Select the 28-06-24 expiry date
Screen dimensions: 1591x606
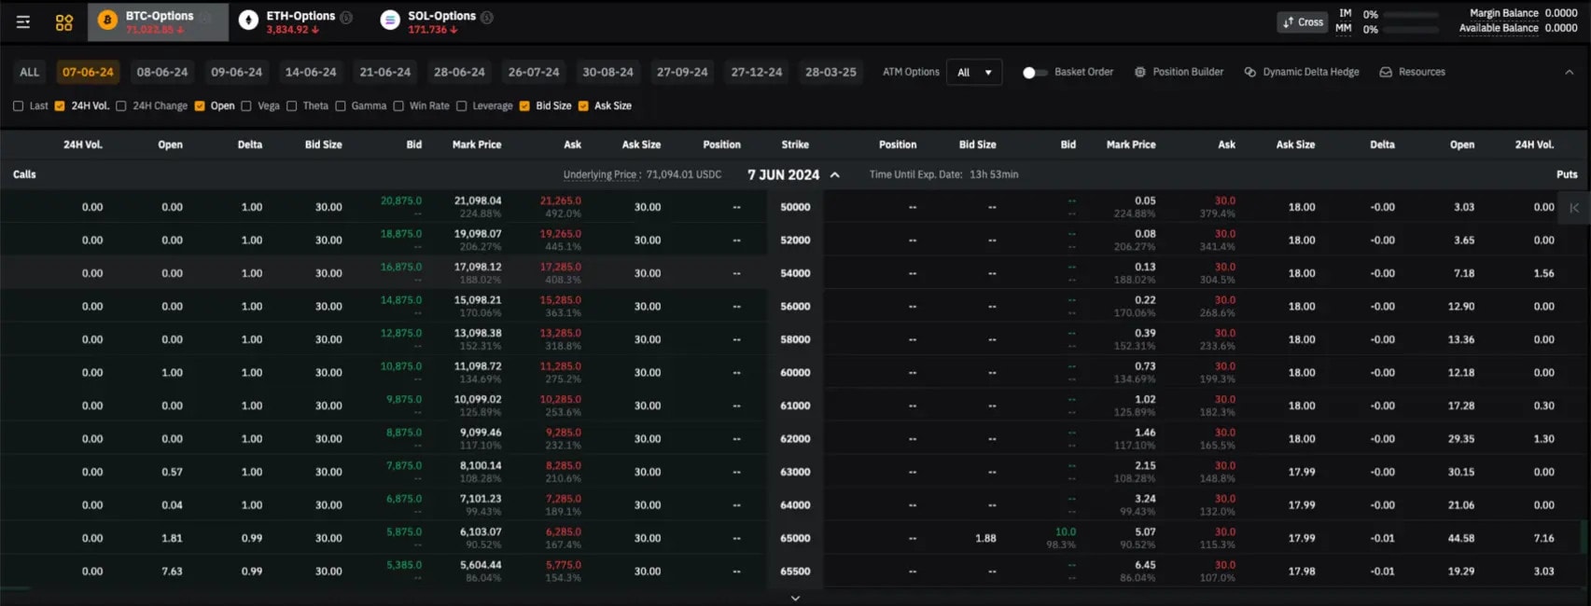click(x=459, y=72)
